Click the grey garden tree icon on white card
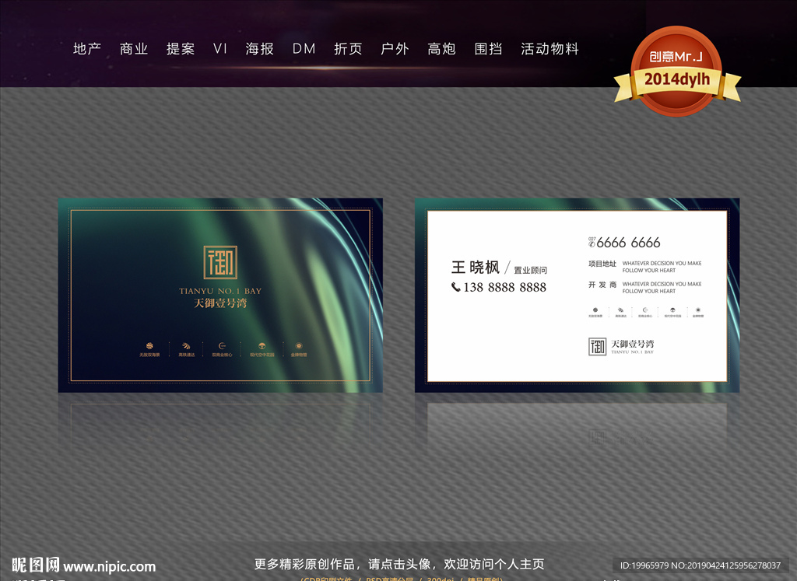Screen dimensions: 797x581 pos(672,310)
